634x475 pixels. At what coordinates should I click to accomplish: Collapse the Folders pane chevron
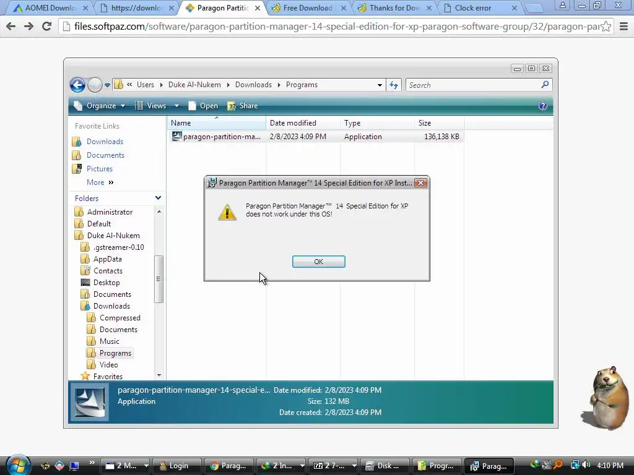click(158, 198)
